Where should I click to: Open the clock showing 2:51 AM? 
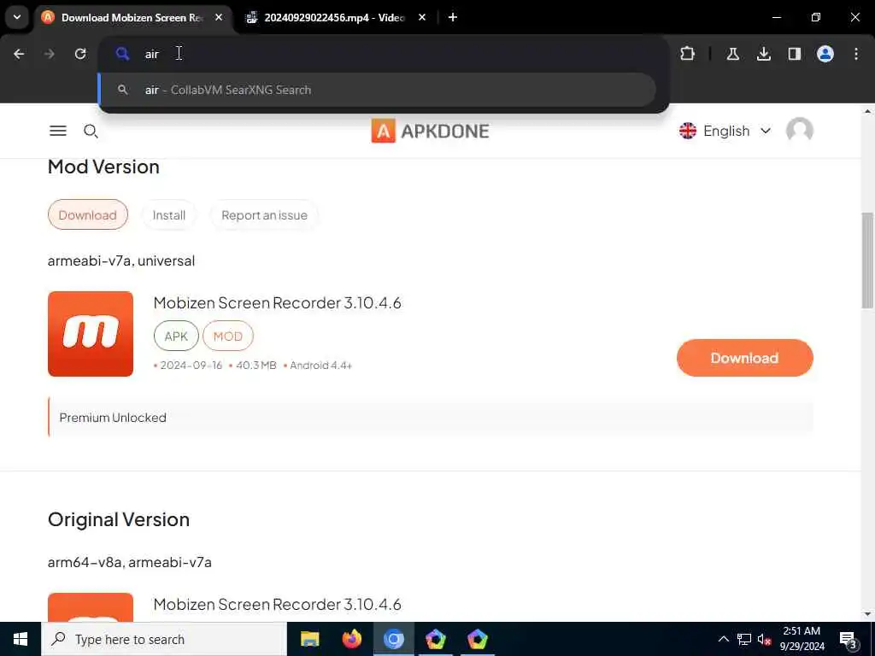point(802,639)
